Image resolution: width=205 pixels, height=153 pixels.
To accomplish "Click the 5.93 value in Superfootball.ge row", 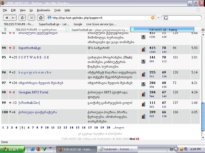I will click(x=194, y=48).
